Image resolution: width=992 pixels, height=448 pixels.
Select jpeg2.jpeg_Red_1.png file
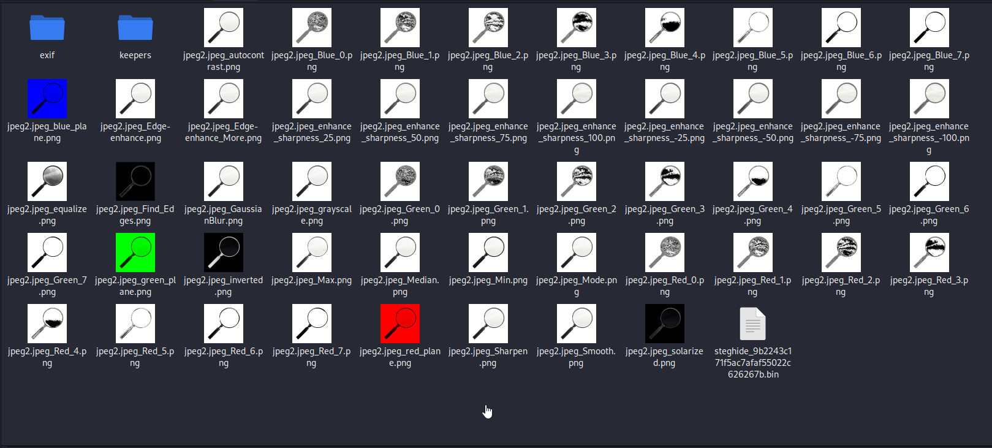pyautogui.click(x=753, y=252)
